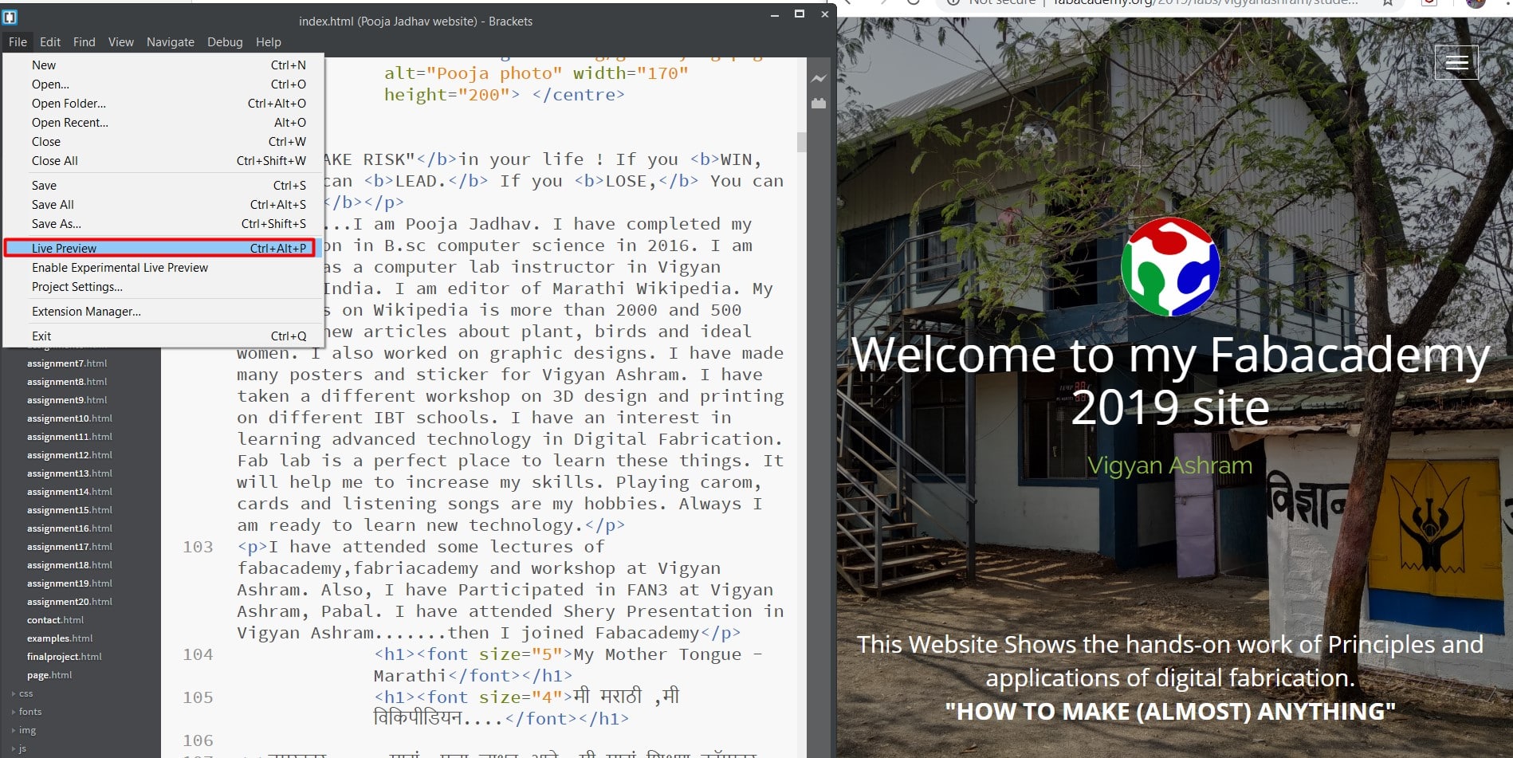Viewport: 1513px width, 758px height.
Task: Open assignment8.html in the file tree
Action: pyautogui.click(x=67, y=382)
